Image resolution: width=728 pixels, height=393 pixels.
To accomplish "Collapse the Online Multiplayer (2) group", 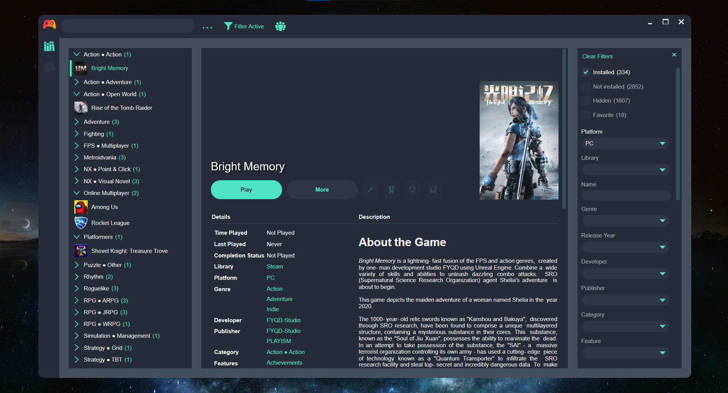I will tap(77, 193).
